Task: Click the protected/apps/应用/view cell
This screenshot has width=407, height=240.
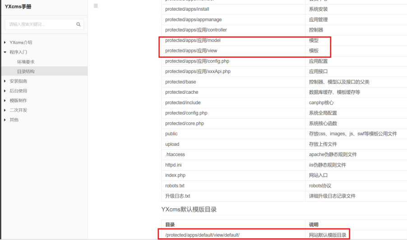Action: [x=233, y=51]
